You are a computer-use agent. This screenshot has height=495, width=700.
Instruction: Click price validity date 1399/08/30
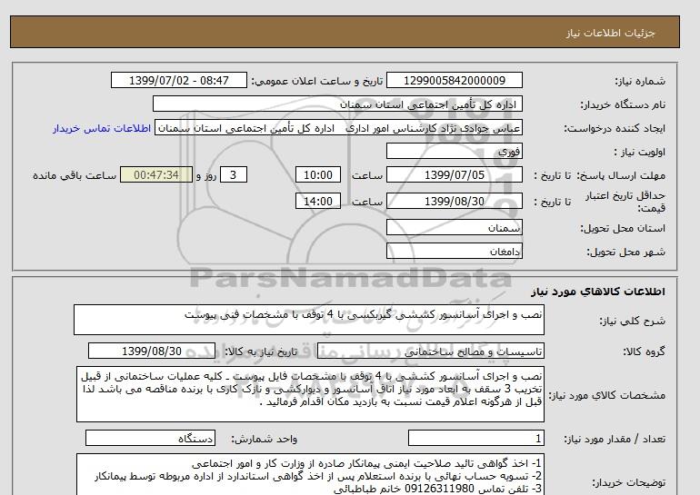(x=454, y=201)
